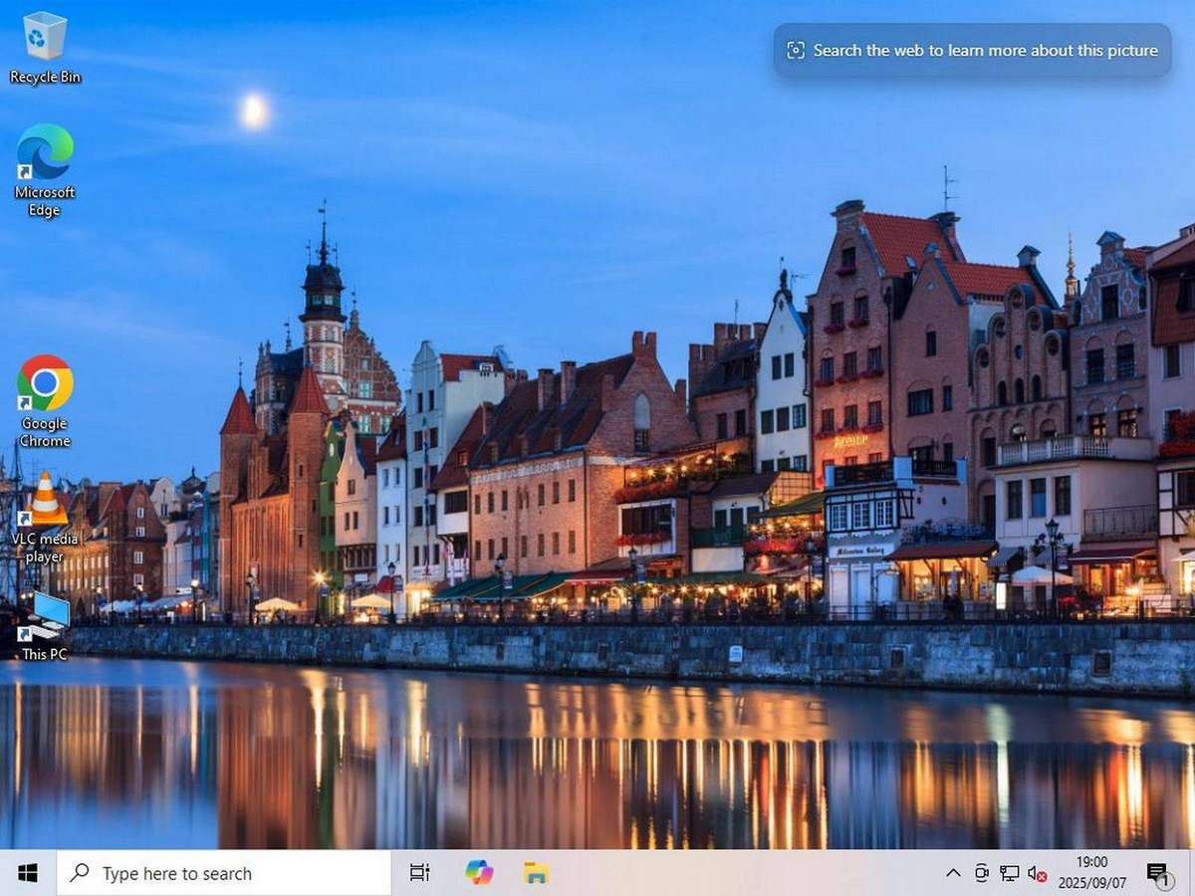The image size is (1195, 896).
Task: Open File Explorer from the taskbar
Action: click(x=536, y=873)
